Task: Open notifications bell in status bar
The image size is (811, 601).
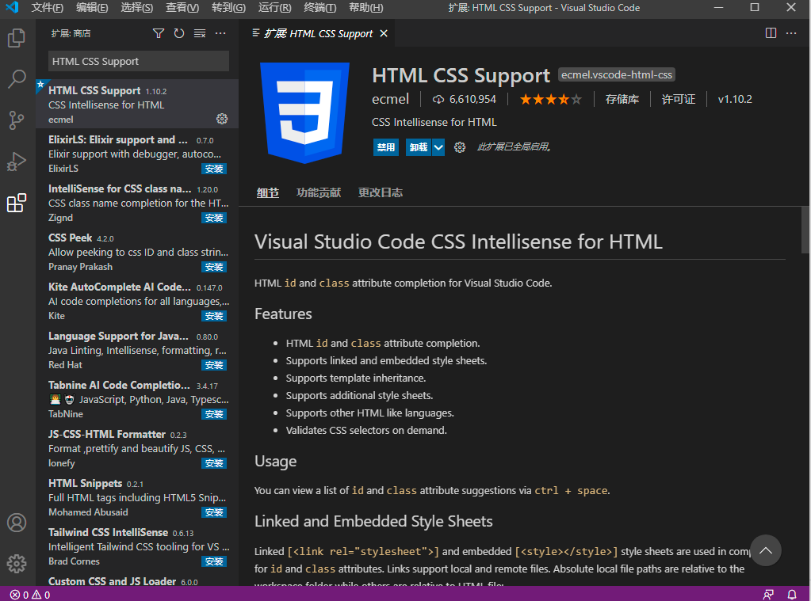Action: pyautogui.click(x=792, y=595)
